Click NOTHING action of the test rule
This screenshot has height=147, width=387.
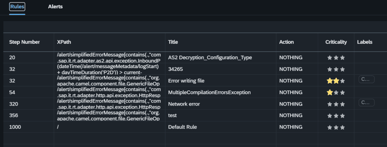pos(291,115)
